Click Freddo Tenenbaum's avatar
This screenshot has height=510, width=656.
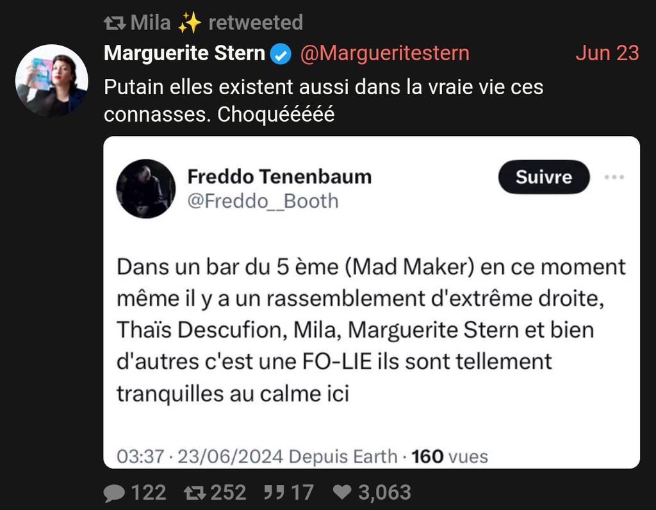click(145, 188)
